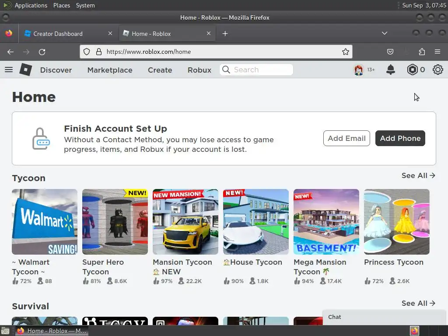Open the Mega Mansion Tycoon thumbnail
This screenshot has width=448, height=336.
point(326,222)
